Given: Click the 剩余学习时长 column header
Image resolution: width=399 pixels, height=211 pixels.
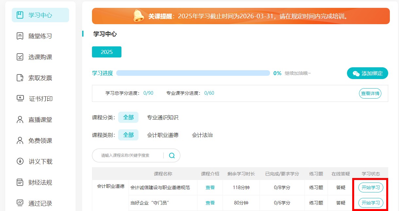Looking at the screenshot, I should point(241,174).
